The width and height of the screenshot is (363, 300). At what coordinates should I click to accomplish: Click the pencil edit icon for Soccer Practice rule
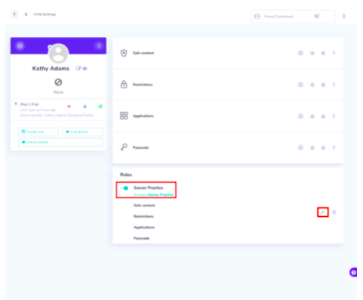tap(323, 212)
